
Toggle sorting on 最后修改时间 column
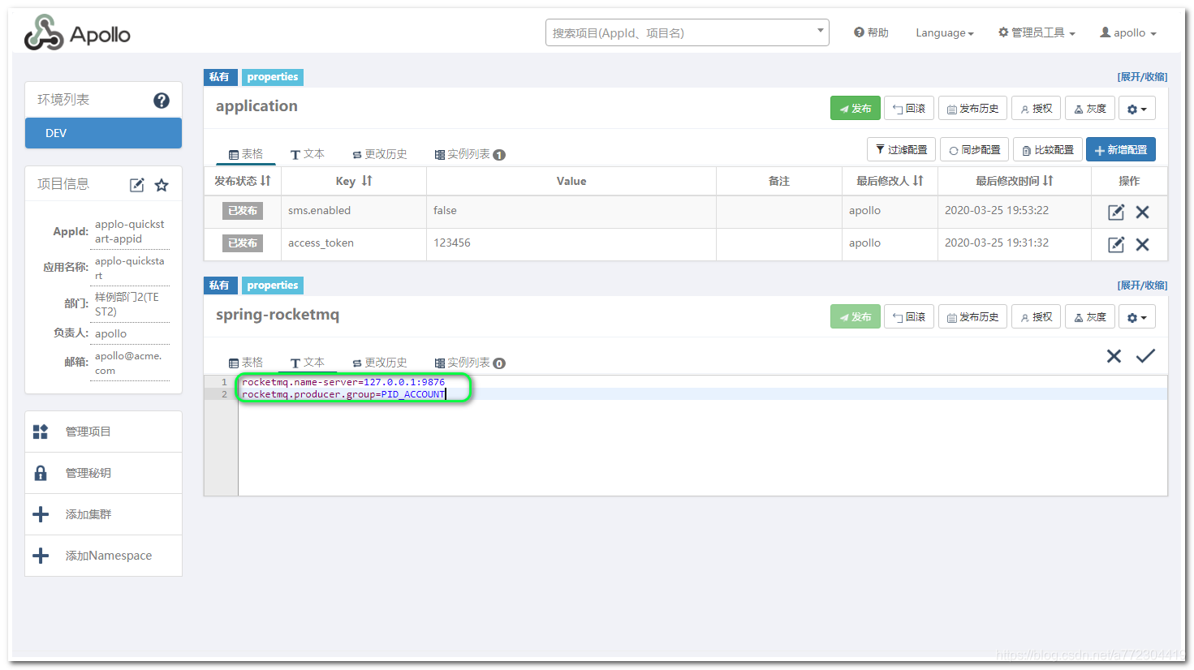(1014, 181)
